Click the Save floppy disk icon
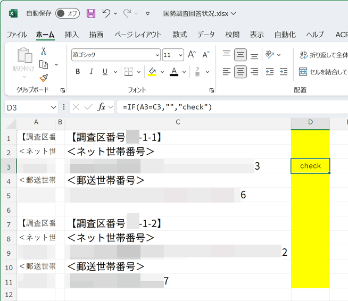Viewport: 348px width, 301px height. pos(91,13)
